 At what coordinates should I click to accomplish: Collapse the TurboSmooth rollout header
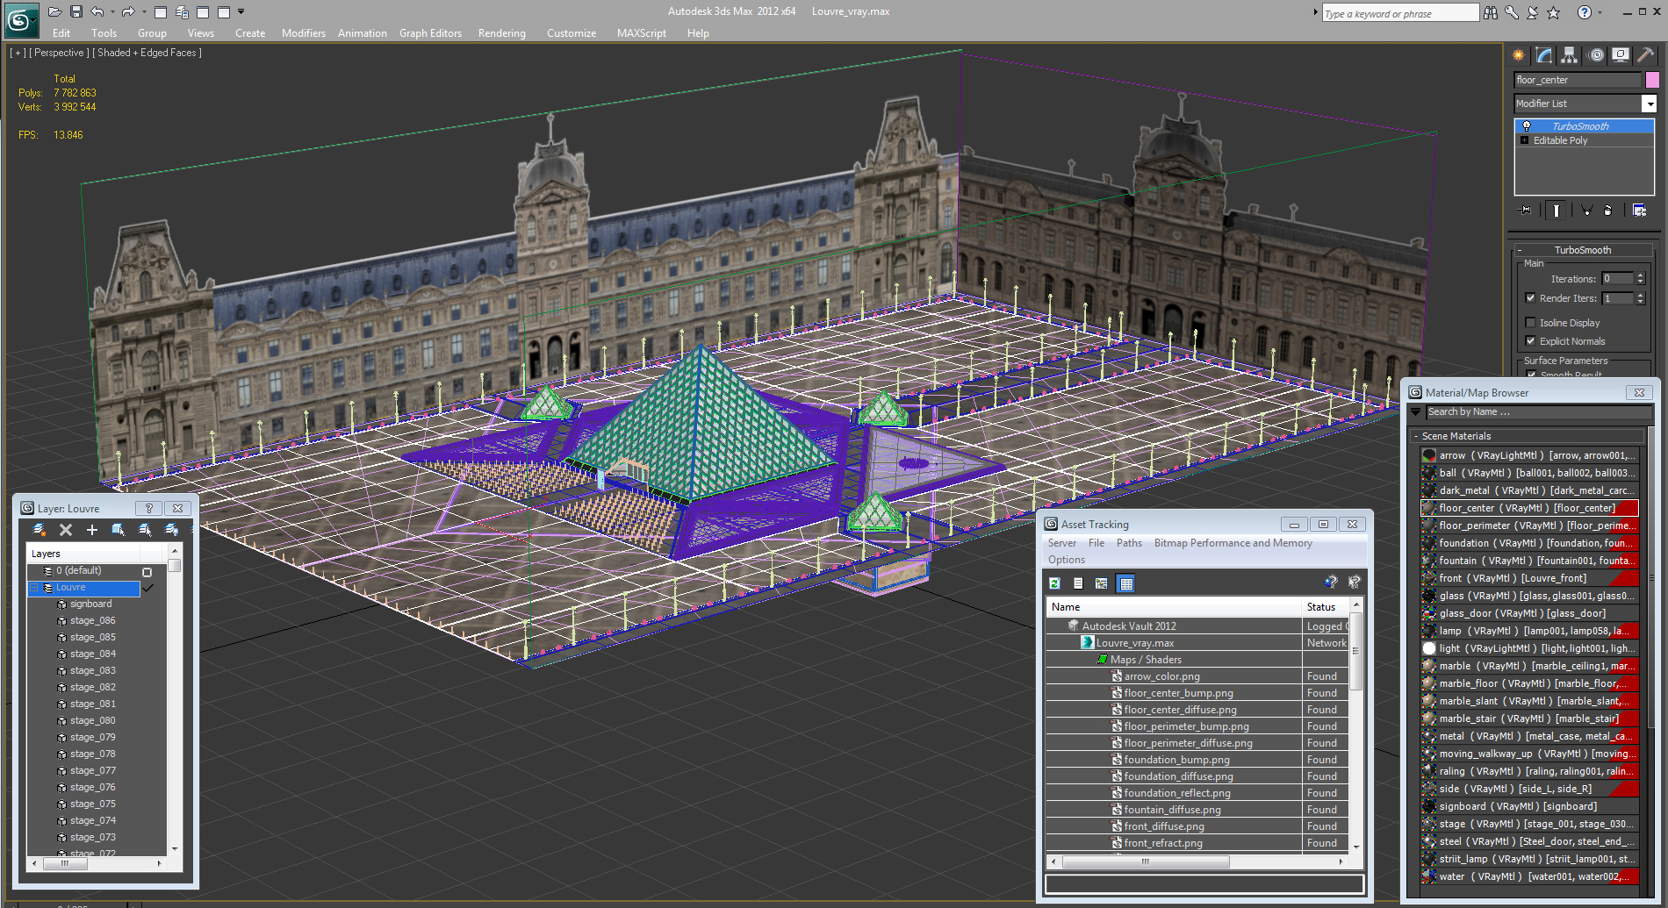[x=1583, y=250]
